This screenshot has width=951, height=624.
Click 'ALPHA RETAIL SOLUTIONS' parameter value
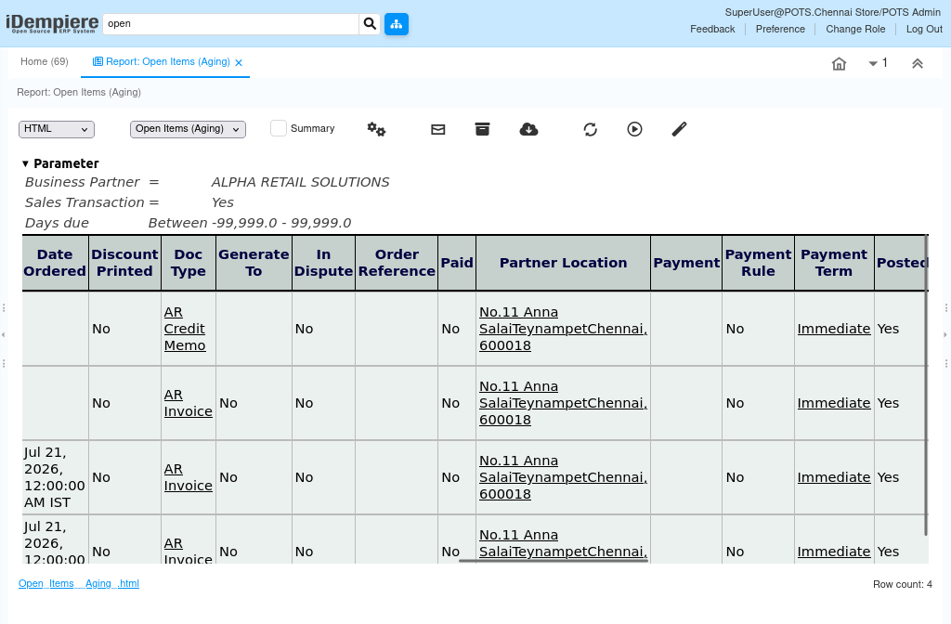pyautogui.click(x=300, y=182)
